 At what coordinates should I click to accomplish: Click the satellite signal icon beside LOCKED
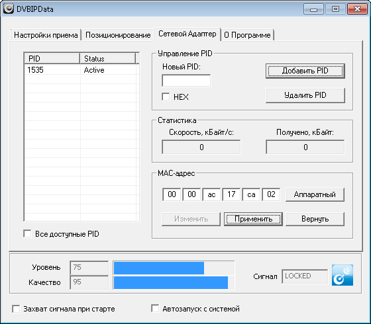[x=343, y=275]
